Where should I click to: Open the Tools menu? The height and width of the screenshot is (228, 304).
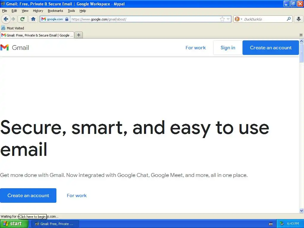pyautogui.click(x=71, y=11)
